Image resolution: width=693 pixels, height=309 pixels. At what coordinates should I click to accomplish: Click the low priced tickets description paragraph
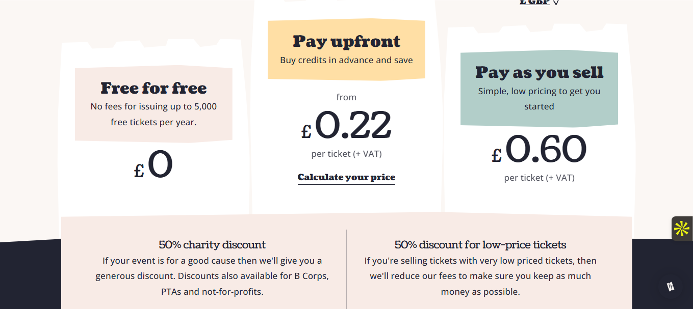coord(480,276)
